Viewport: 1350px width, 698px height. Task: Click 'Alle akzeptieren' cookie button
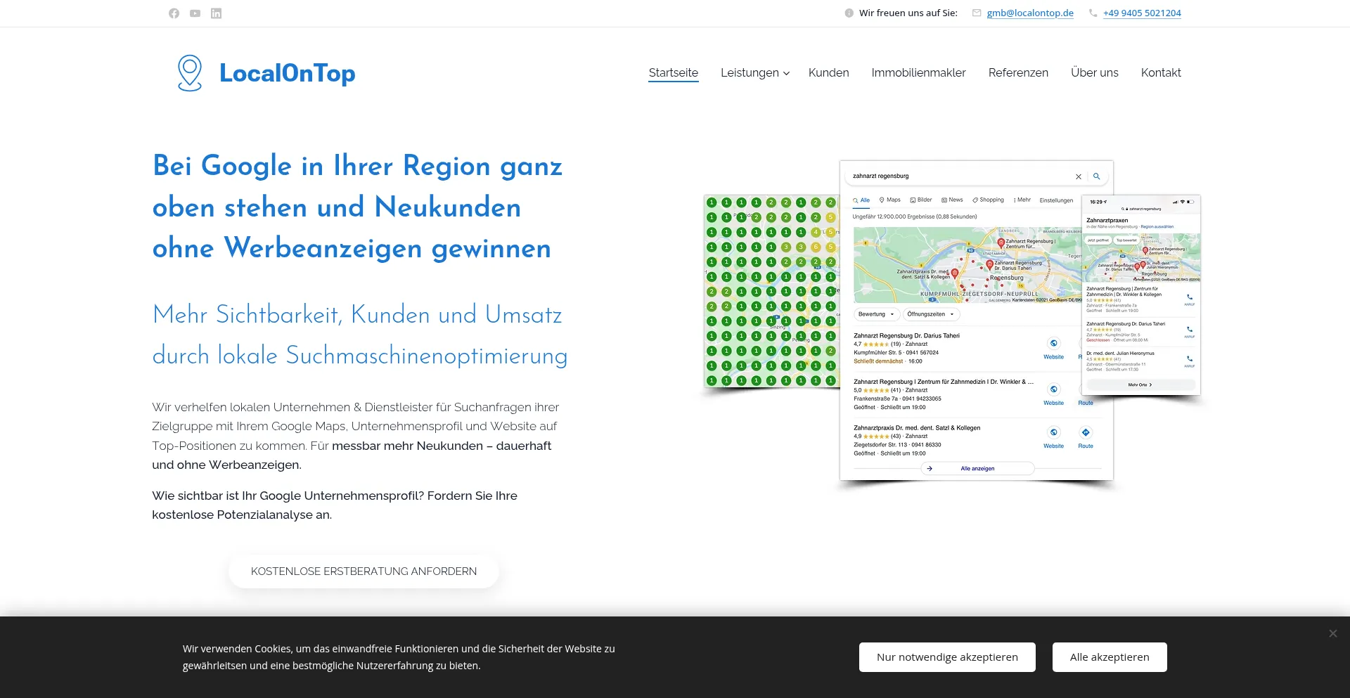coord(1110,657)
